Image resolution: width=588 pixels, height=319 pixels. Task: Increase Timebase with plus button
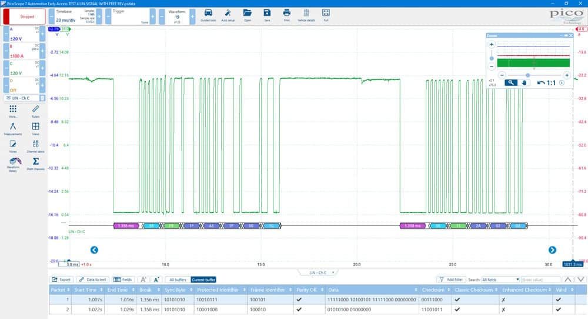pos(99,17)
